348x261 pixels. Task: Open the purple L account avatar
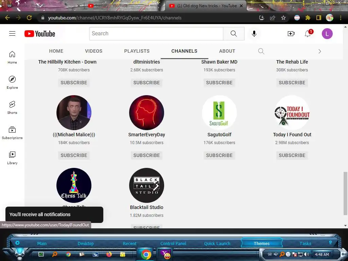click(327, 34)
